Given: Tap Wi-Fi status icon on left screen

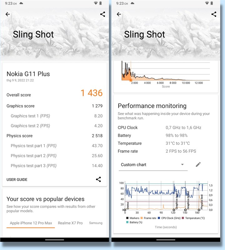Looking at the screenshot, I should point(95,3).
